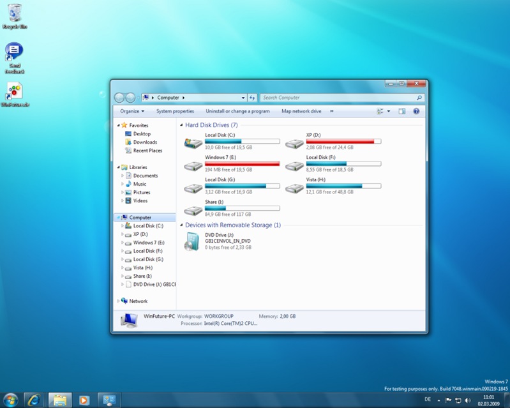Open the Help question mark icon

coord(416,111)
